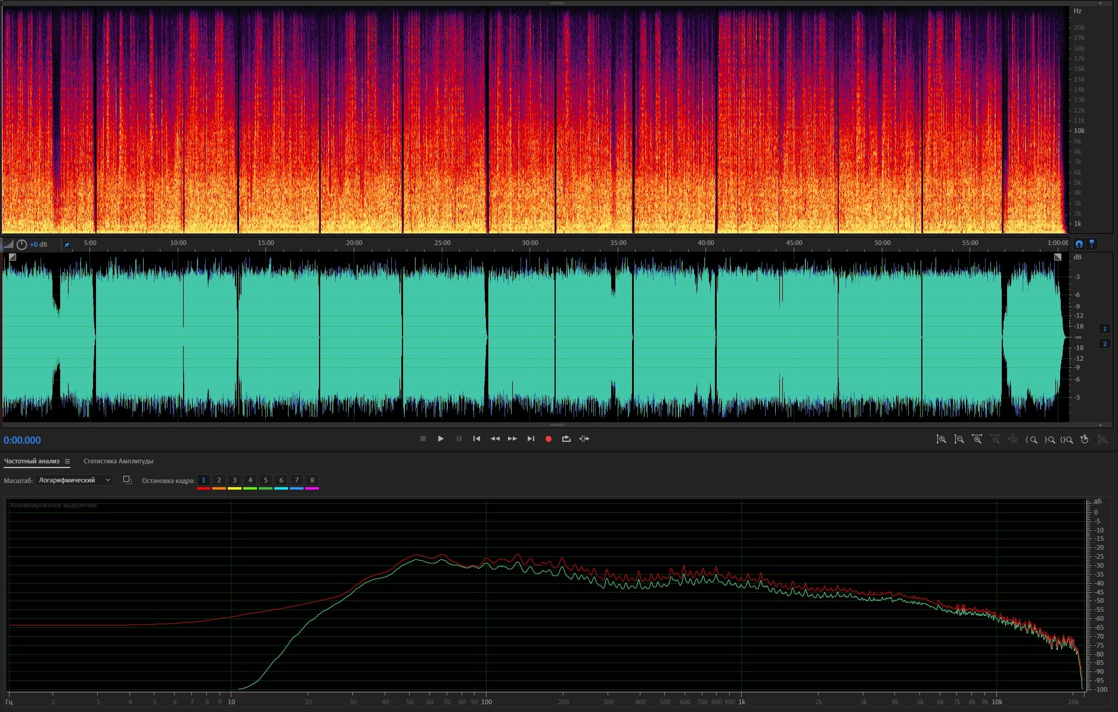Switch to Статистика Амплитуды tab
The width and height of the screenshot is (1118, 712).
click(118, 461)
